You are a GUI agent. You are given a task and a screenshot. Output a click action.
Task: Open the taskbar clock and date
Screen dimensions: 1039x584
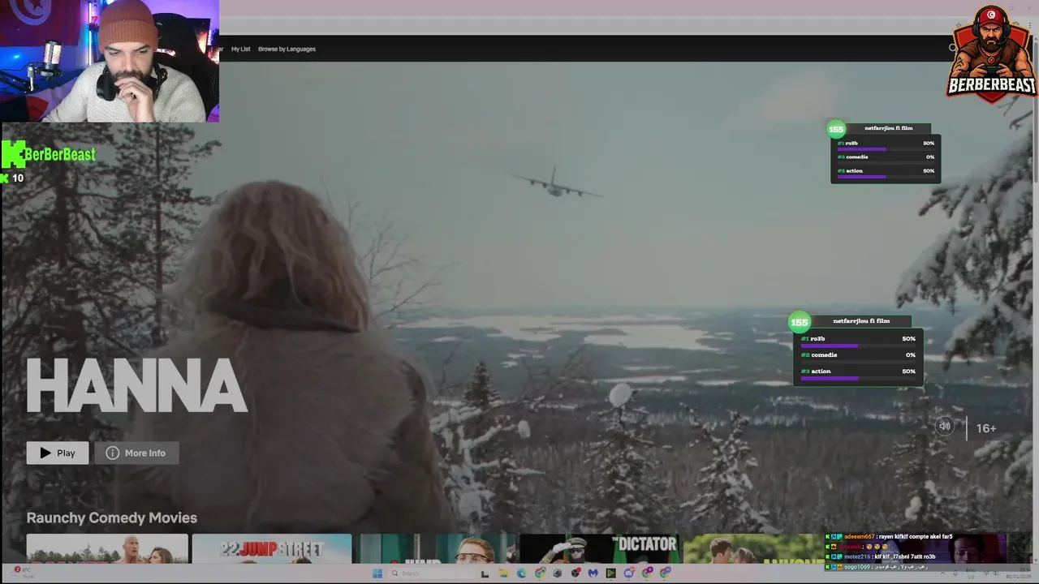(x=1017, y=573)
